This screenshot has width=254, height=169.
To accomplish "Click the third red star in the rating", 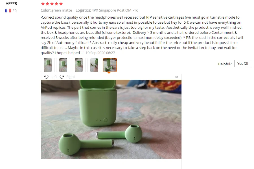I will pos(52,4).
